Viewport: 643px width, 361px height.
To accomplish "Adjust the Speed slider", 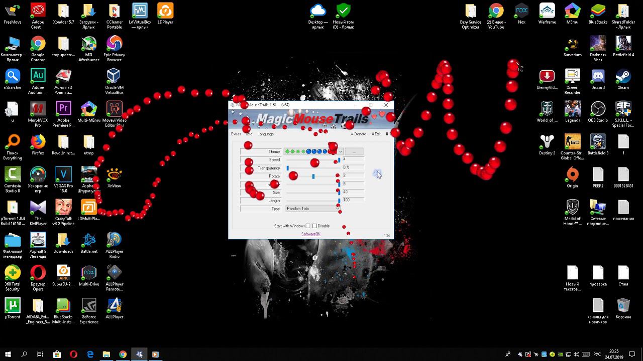I will coord(313,160).
